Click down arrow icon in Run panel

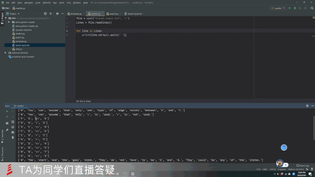[x=13, y=117]
